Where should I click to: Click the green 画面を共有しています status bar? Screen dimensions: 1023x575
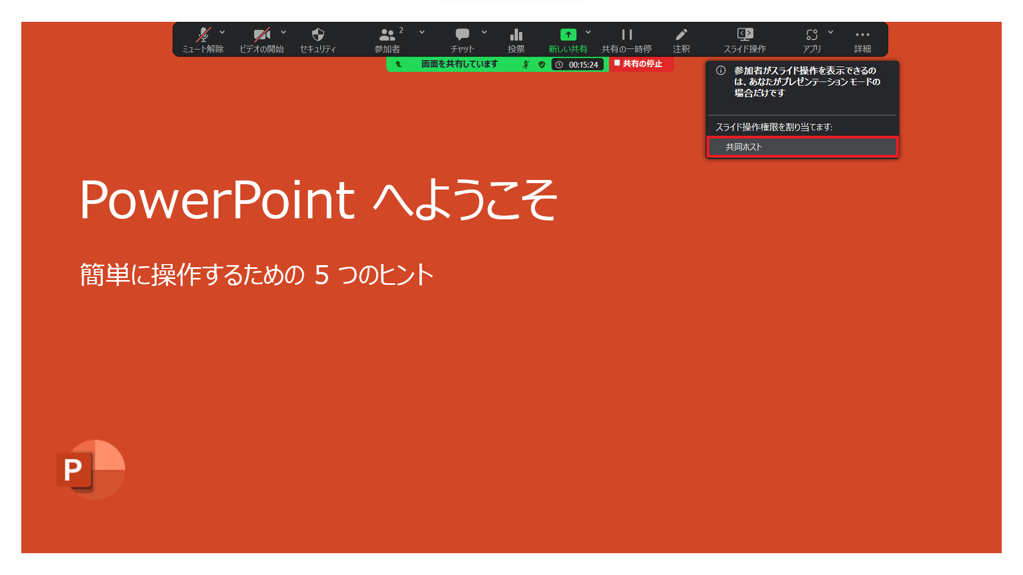[x=459, y=64]
